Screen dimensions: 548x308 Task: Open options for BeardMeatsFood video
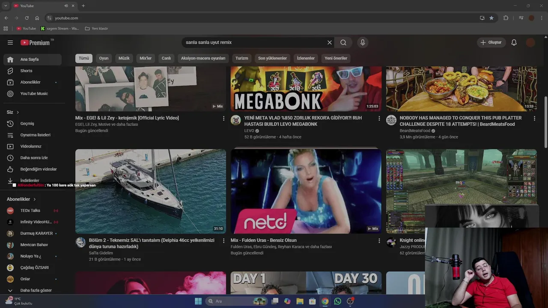coord(534,118)
